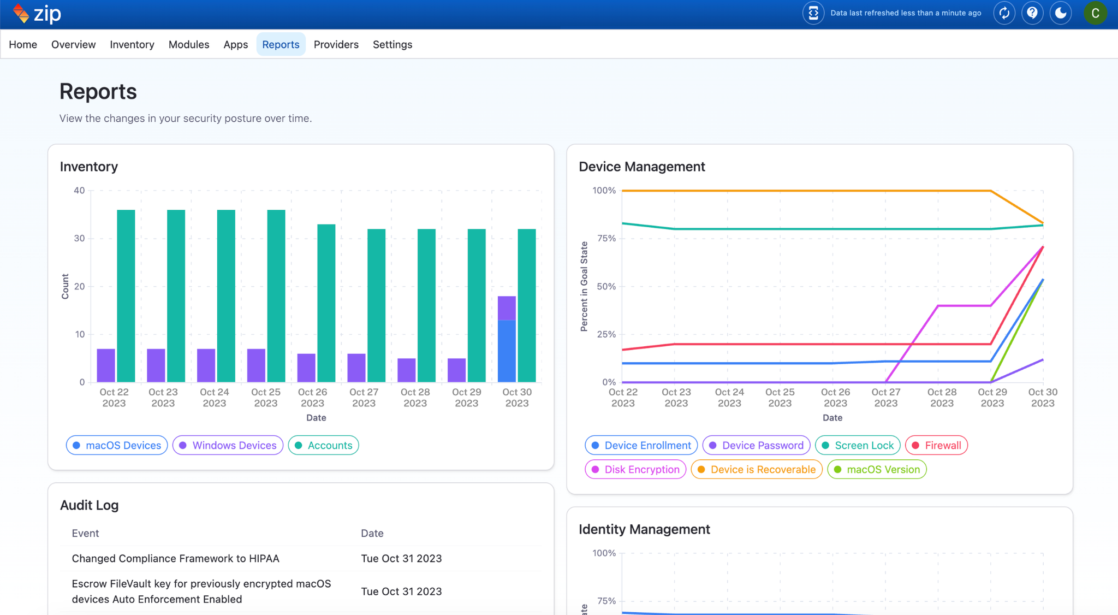The height and width of the screenshot is (615, 1118).
Task: Open the Inventory tab in navigation
Action: coord(132,44)
